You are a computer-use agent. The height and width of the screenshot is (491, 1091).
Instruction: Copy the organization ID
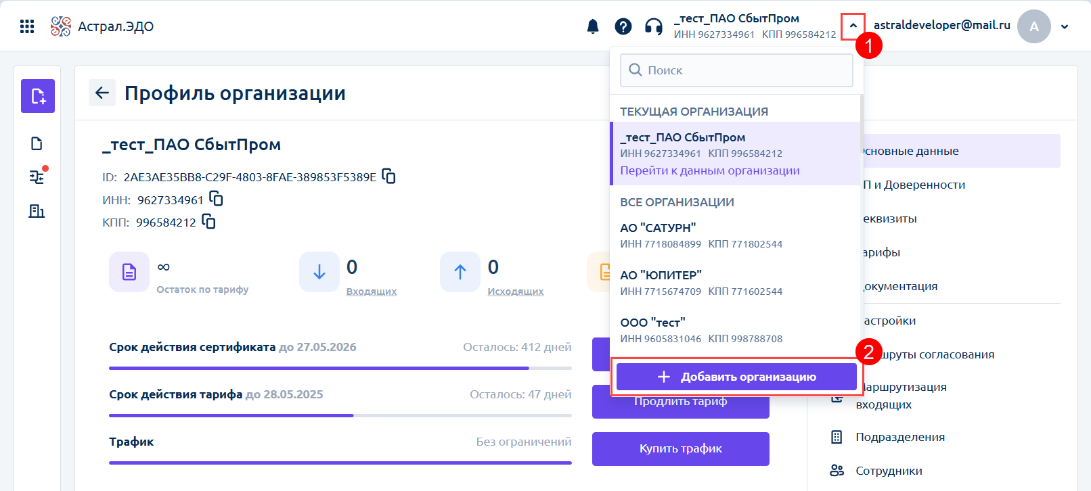click(x=388, y=176)
